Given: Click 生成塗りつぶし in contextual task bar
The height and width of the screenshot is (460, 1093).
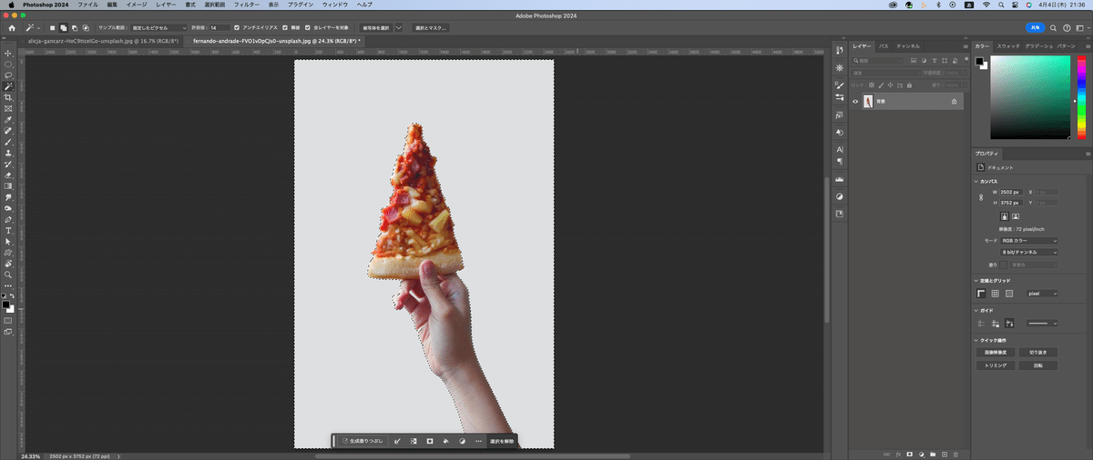Looking at the screenshot, I should coord(362,441).
